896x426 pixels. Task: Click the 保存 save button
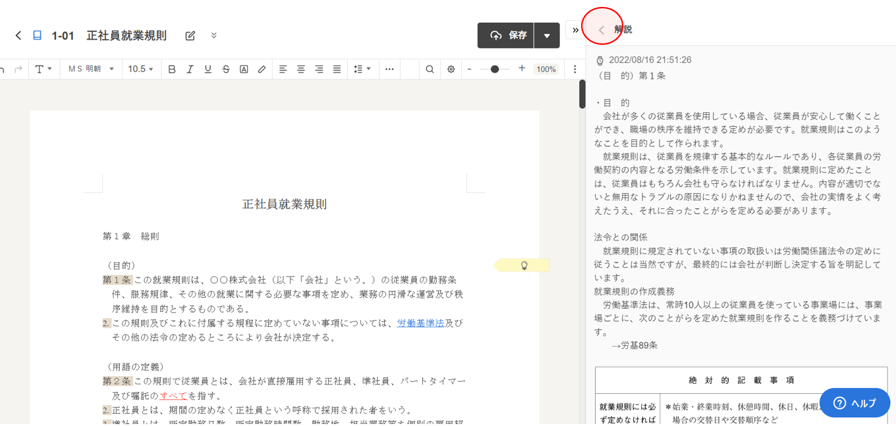pyautogui.click(x=506, y=36)
